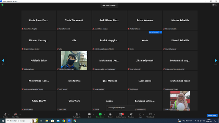Click Ask to Unmute on Kevin's tile

coord(154,32)
